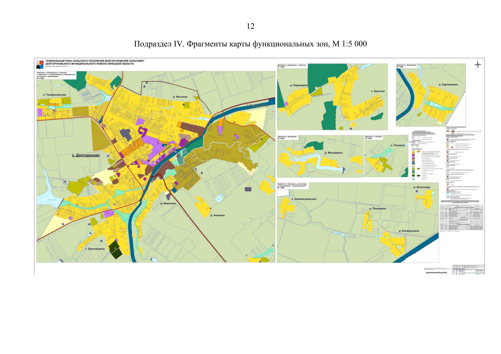Click the title block stamp at bottom right
This screenshot has height=354, width=501.
pyautogui.click(x=469, y=270)
